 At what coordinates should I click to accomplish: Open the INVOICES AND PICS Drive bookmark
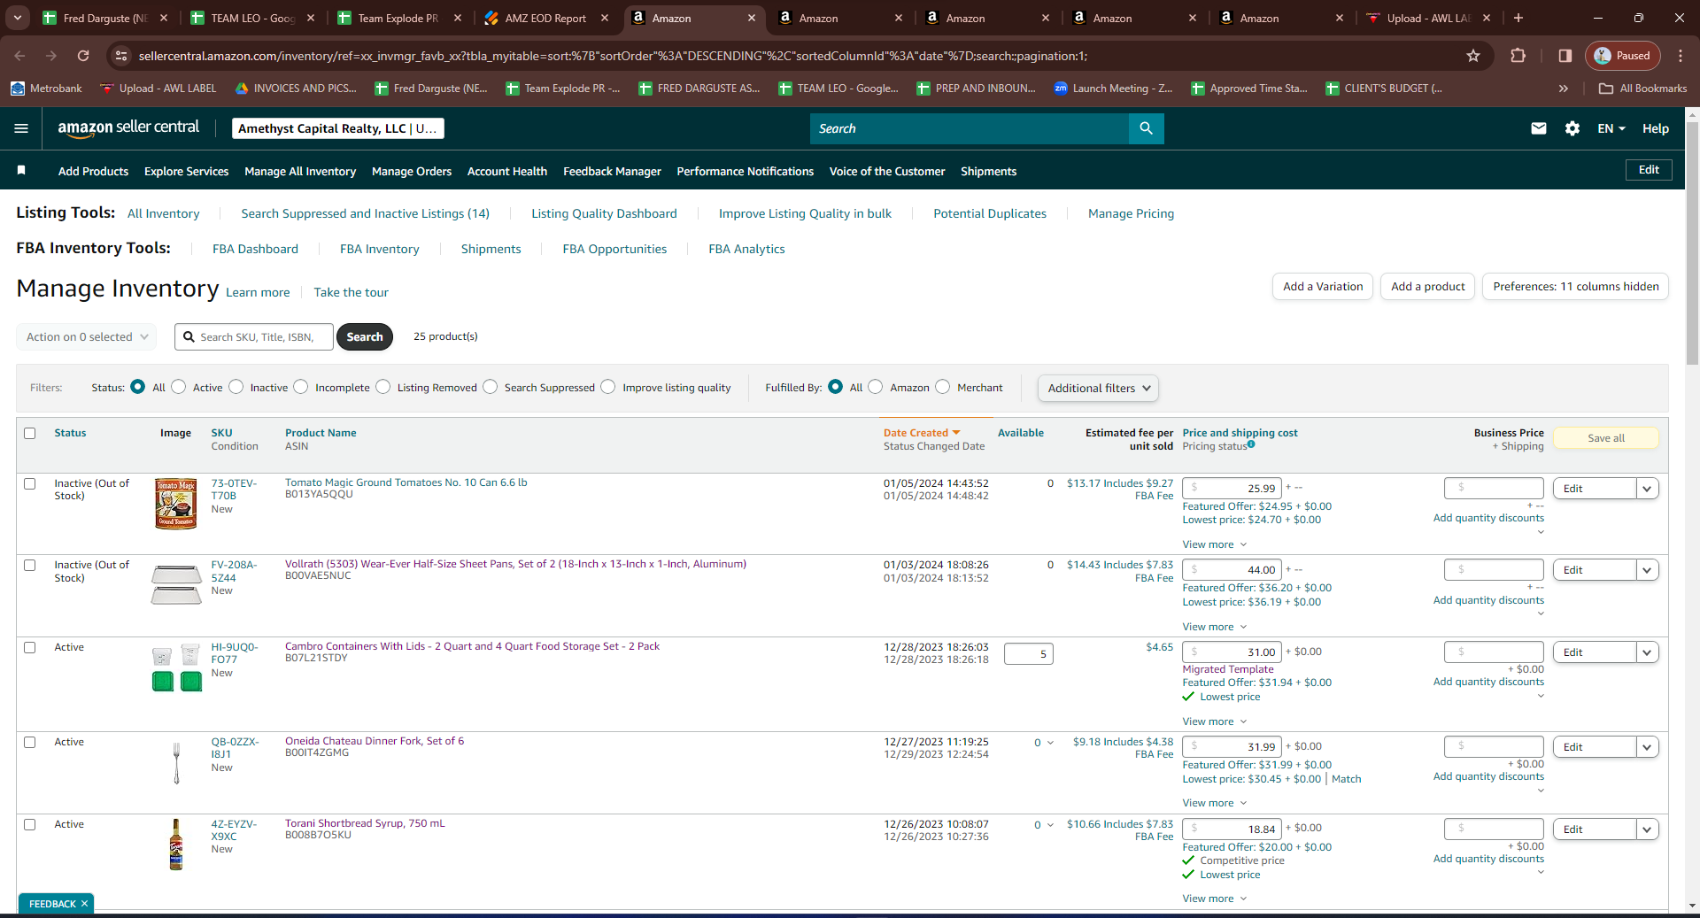pyautogui.click(x=296, y=89)
